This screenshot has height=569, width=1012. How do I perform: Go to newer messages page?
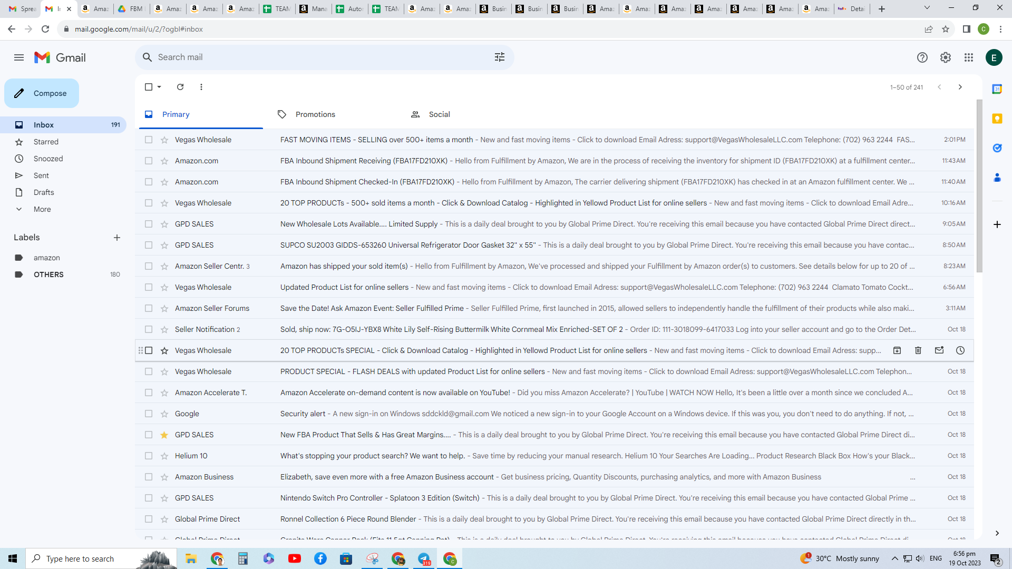[x=939, y=87]
